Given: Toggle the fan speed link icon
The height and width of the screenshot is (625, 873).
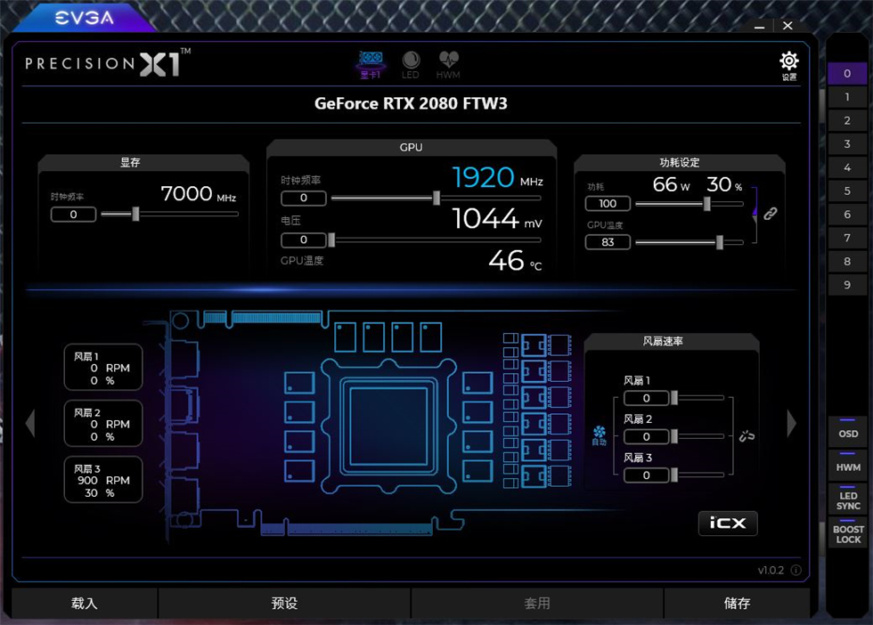Looking at the screenshot, I should 747,435.
